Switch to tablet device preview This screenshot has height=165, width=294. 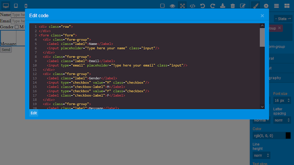point(15,6)
